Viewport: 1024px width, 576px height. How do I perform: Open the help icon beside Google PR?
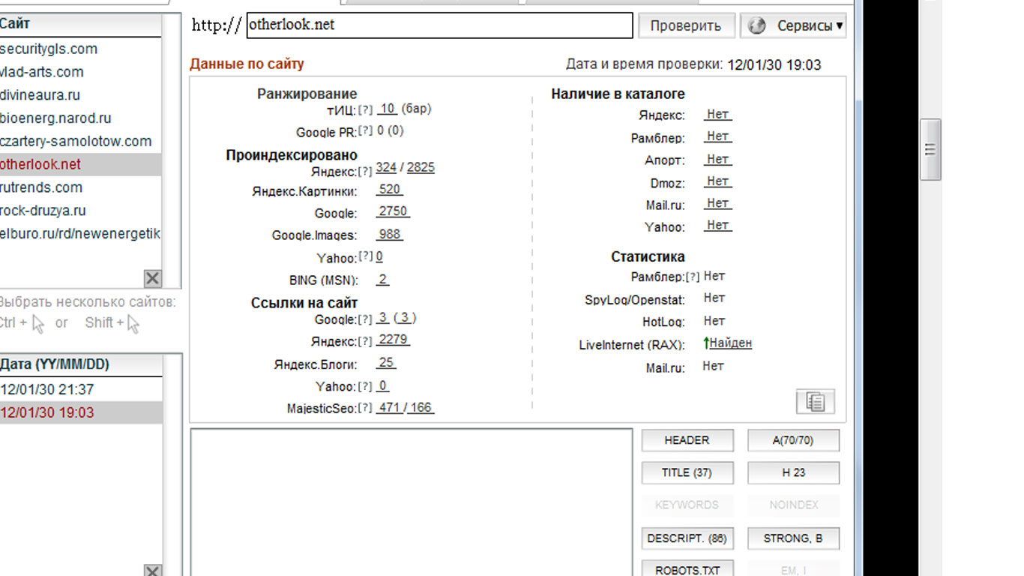coord(366,131)
